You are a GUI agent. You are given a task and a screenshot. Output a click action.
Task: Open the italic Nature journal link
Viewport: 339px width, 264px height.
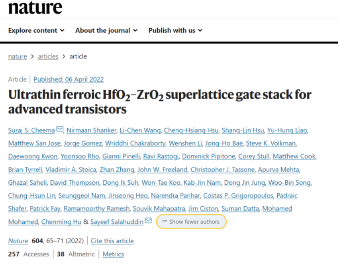(x=18, y=241)
